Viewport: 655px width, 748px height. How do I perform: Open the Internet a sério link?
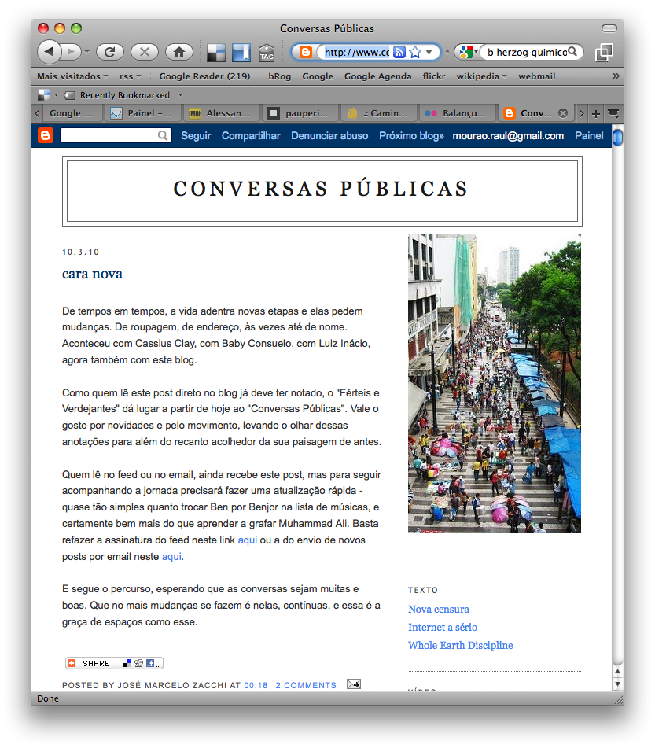click(443, 628)
